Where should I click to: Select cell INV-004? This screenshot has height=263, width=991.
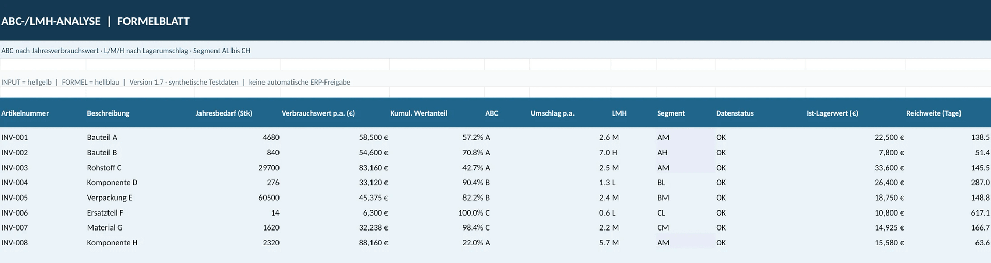[x=43, y=183]
